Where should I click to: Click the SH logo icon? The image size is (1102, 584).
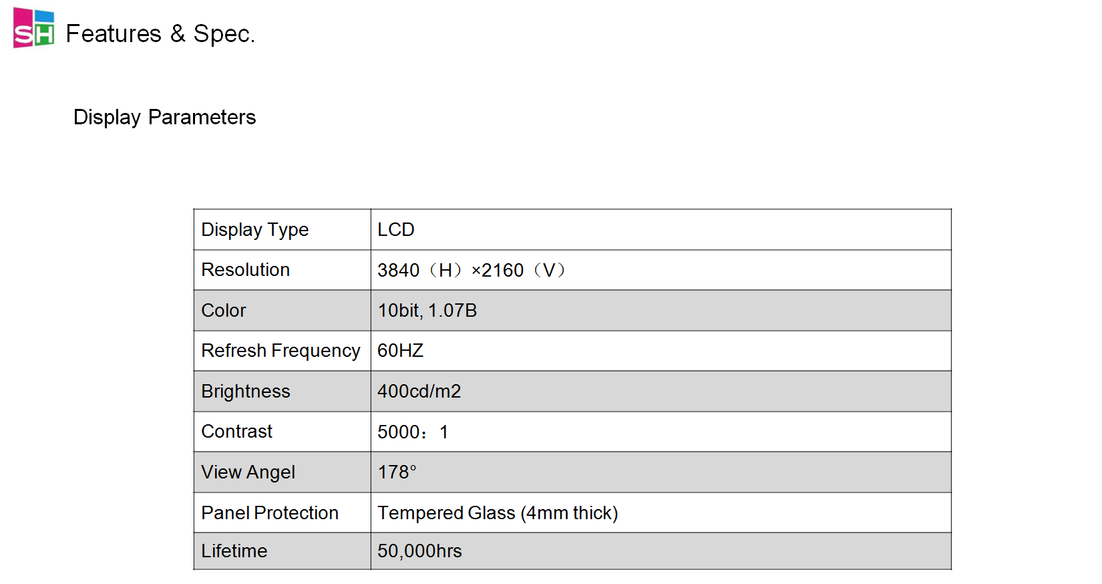33,28
